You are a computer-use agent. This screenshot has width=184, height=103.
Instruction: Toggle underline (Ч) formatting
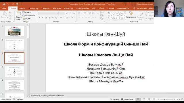click(46, 17)
